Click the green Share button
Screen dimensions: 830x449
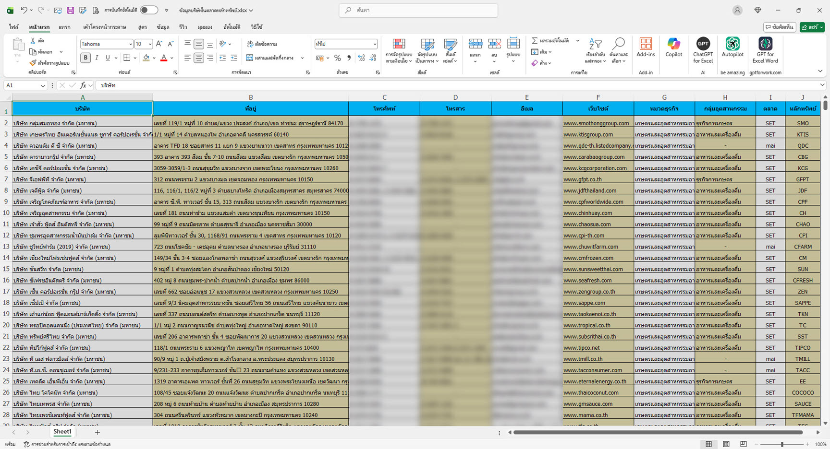[x=812, y=27]
